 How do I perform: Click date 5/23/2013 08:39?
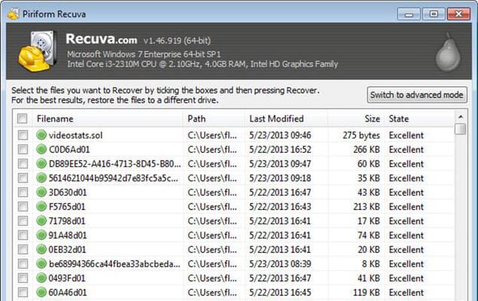click(x=280, y=264)
